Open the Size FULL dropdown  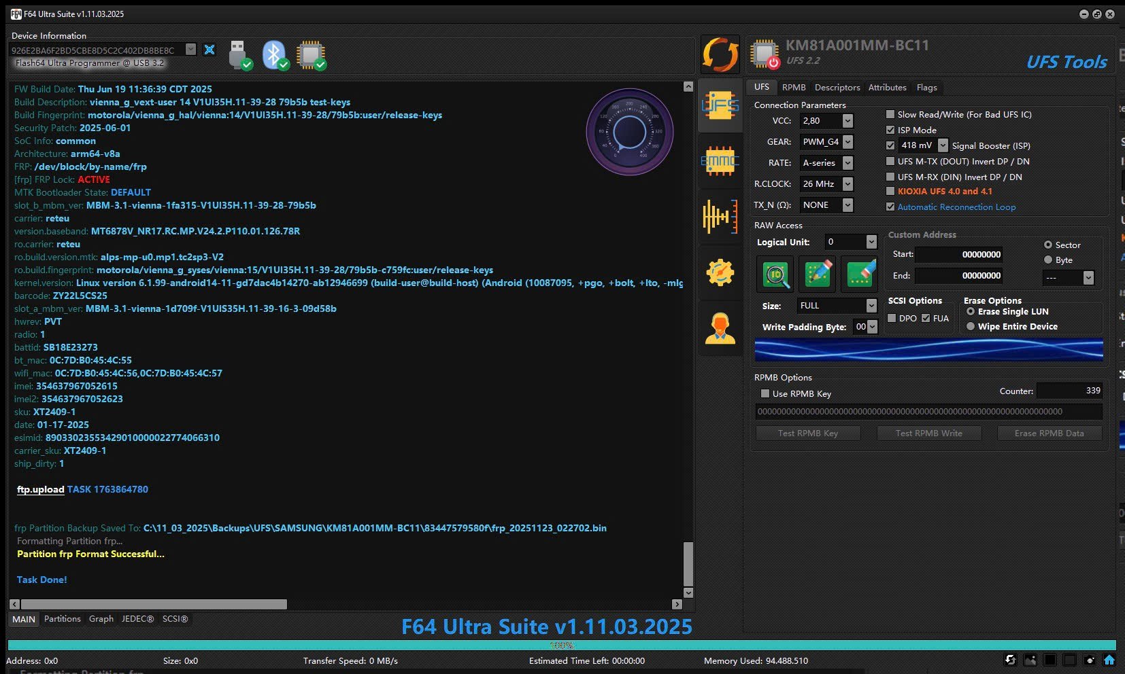pyautogui.click(x=871, y=306)
